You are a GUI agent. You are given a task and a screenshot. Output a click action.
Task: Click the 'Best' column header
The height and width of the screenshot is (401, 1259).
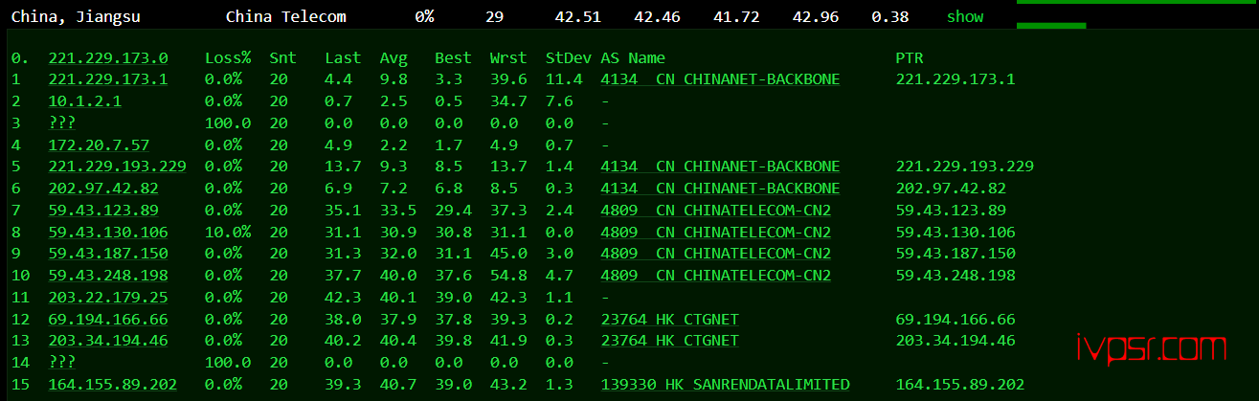click(453, 58)
